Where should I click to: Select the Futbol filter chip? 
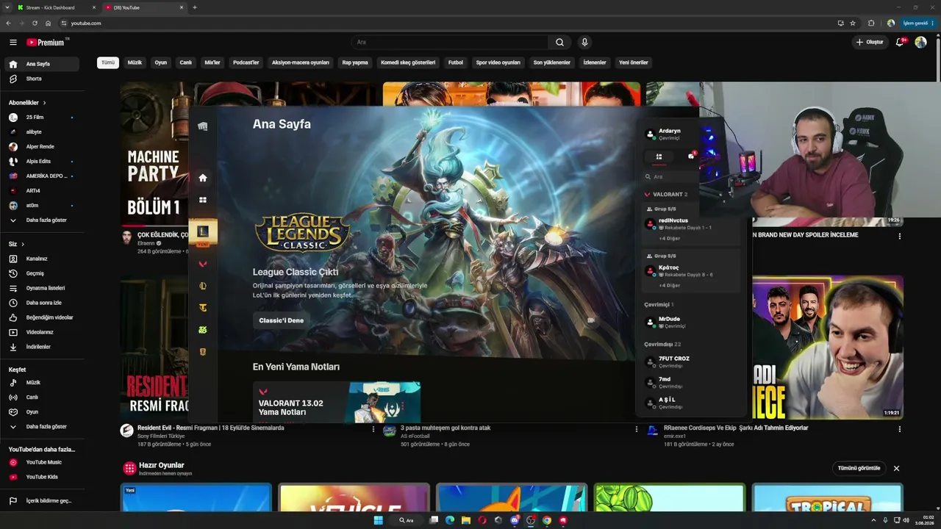click(456, 62)
